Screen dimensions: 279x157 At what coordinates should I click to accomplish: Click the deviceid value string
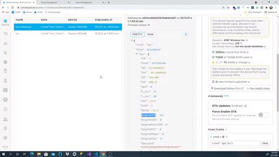(x=160, y=147)
